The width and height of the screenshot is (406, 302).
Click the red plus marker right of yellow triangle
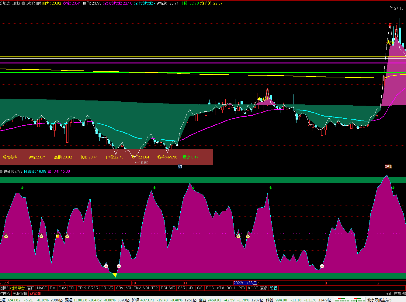[x=119, y=266]
